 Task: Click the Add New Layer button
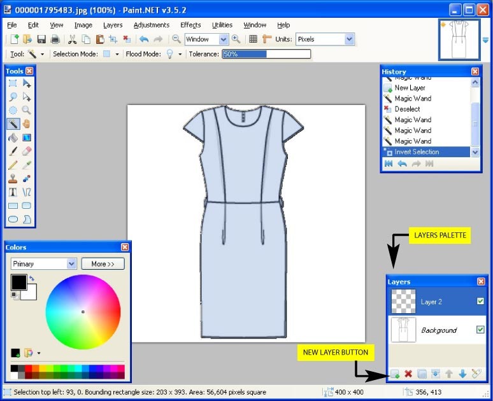(394, 374)
